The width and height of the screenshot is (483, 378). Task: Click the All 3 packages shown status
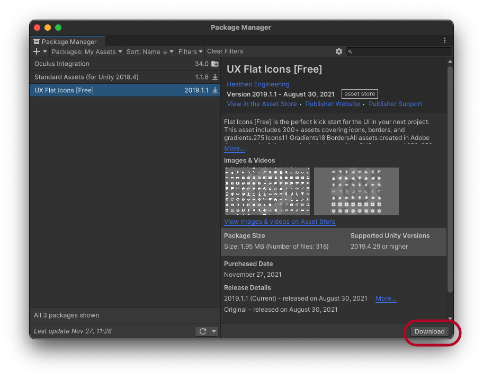(67, 315)
